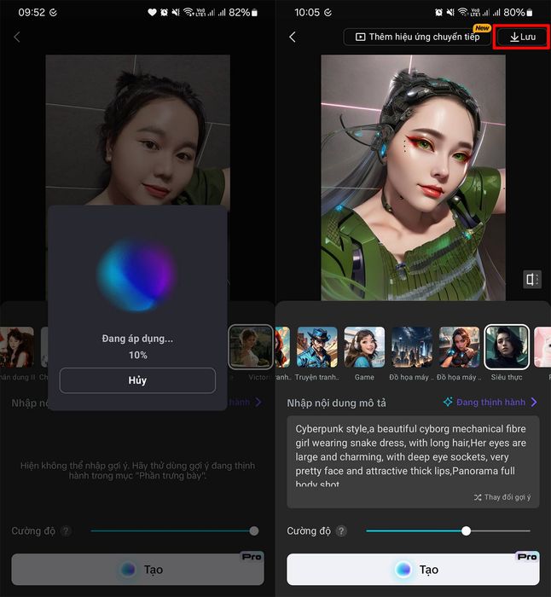Shuffle prompt with Thay đổi gợi ý

502,497
